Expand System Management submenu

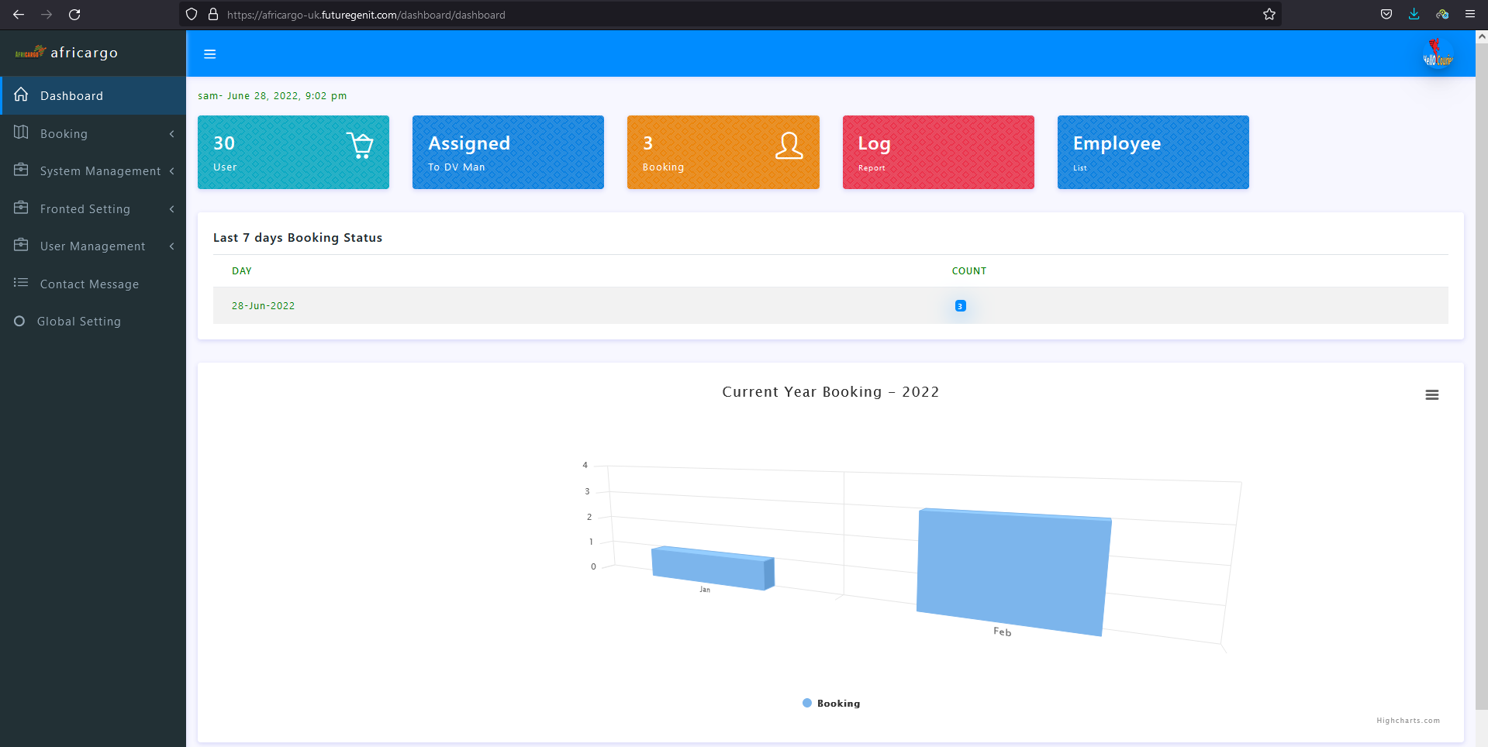pos(93,171)
